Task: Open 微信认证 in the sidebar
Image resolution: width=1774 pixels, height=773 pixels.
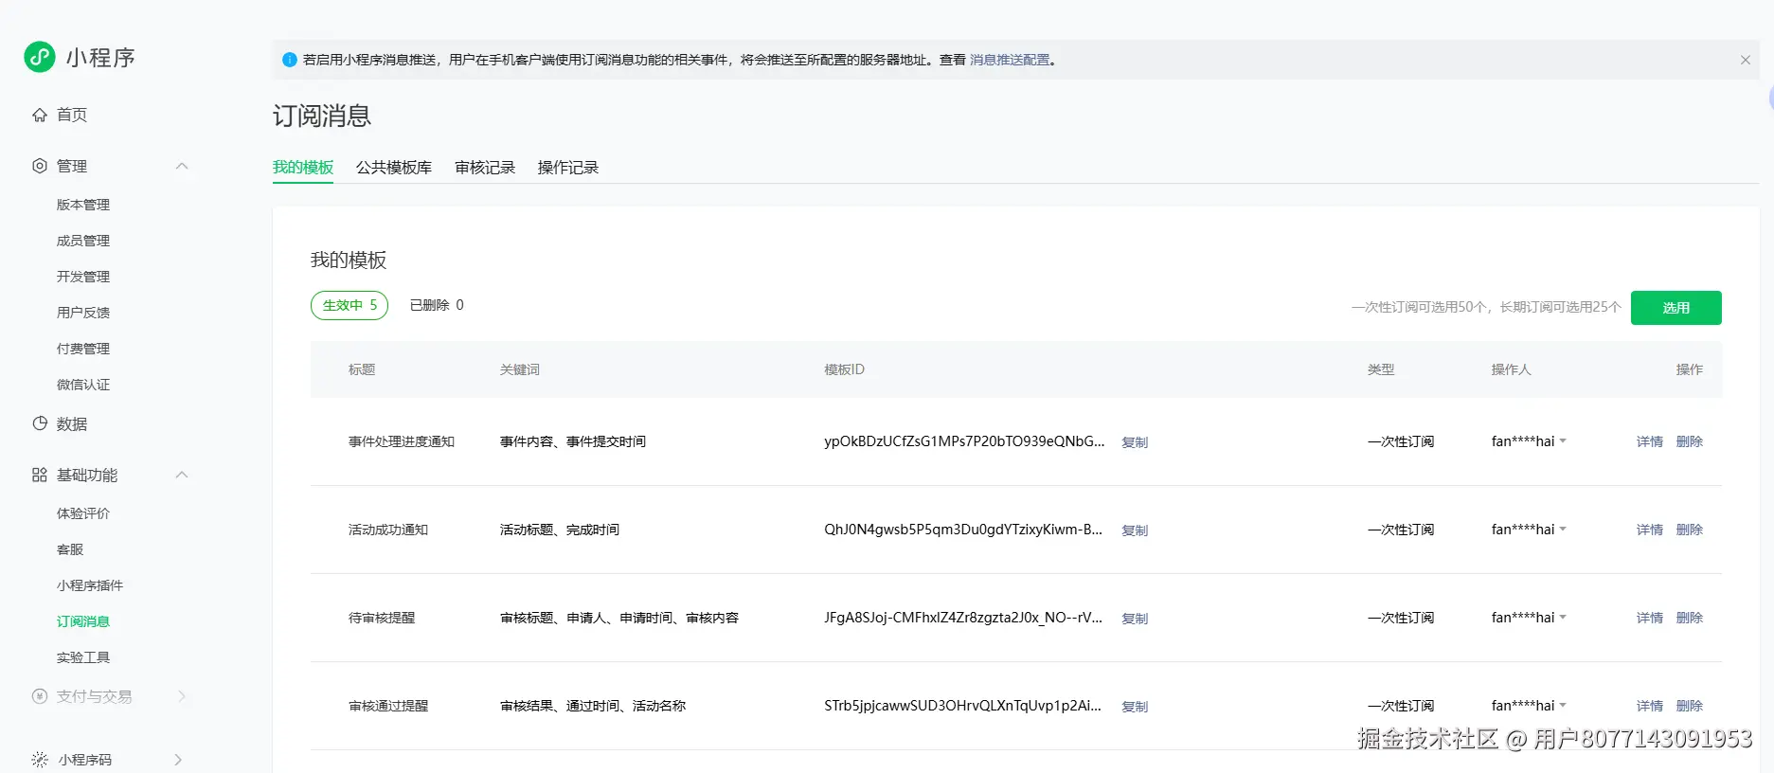Action: tap(83, 385)
